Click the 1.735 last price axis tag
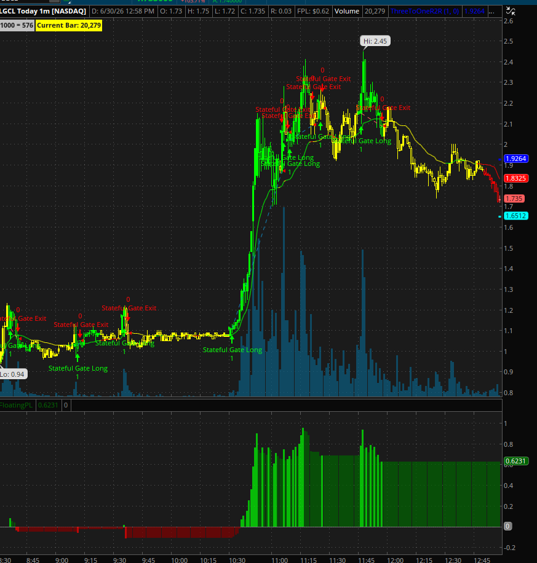The width and height of the screenshot is (537, 563). (x=514, y=199)
